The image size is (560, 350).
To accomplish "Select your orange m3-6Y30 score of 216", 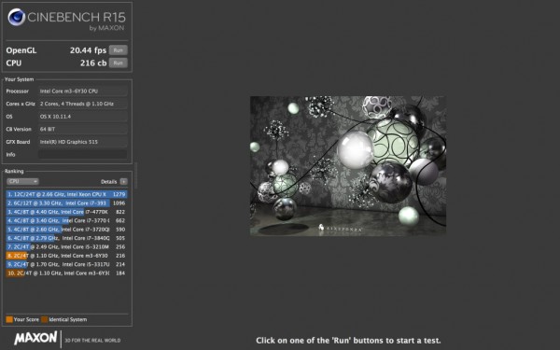I will point(66,256).
